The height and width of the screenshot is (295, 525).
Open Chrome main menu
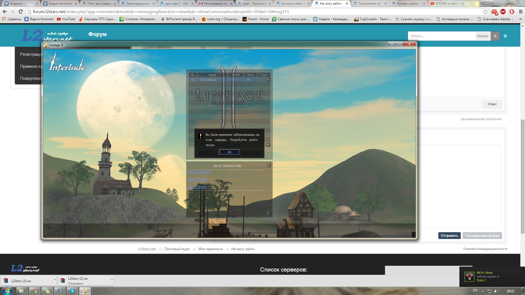(520, 11)
